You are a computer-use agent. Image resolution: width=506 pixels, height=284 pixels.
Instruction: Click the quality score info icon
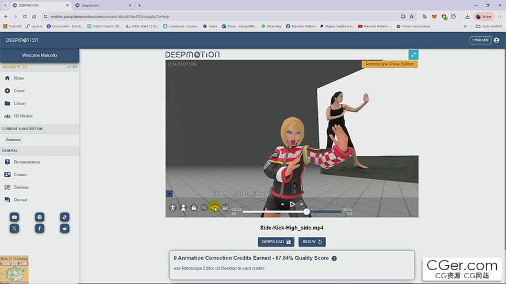click(x=334, y=258)
